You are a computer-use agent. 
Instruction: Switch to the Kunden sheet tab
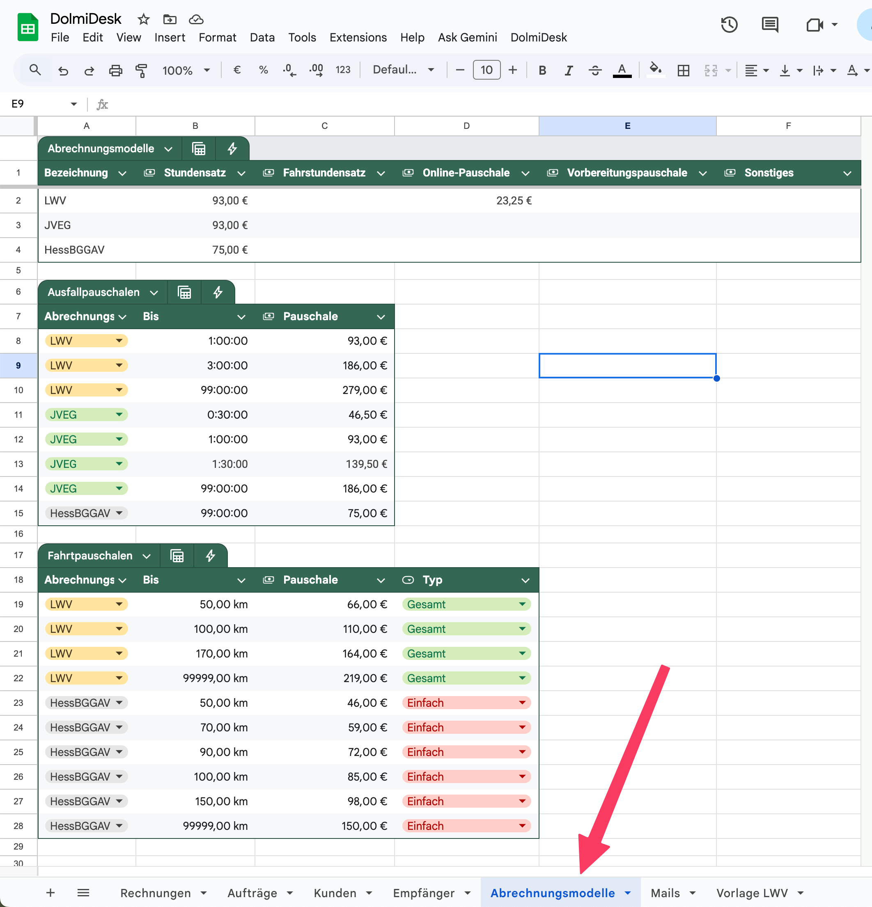point(335,893)
